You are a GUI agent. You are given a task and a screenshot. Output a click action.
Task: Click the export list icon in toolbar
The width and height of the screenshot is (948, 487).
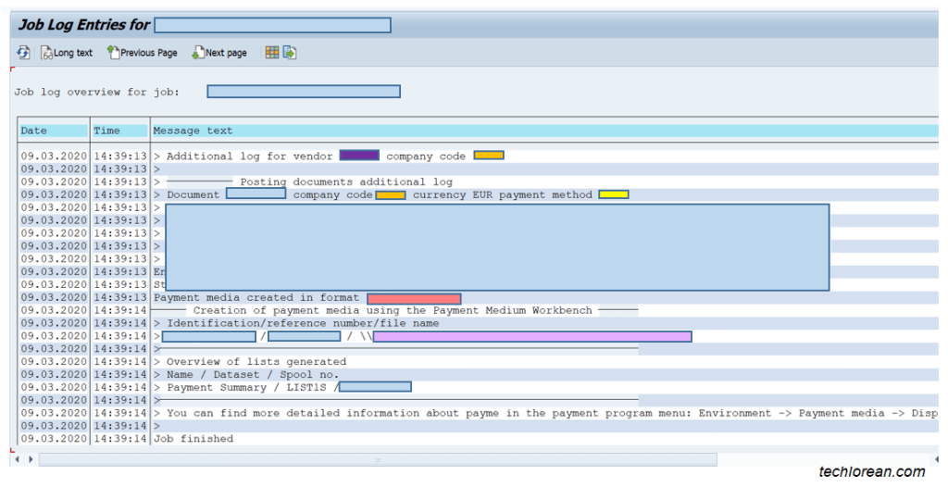290,53
